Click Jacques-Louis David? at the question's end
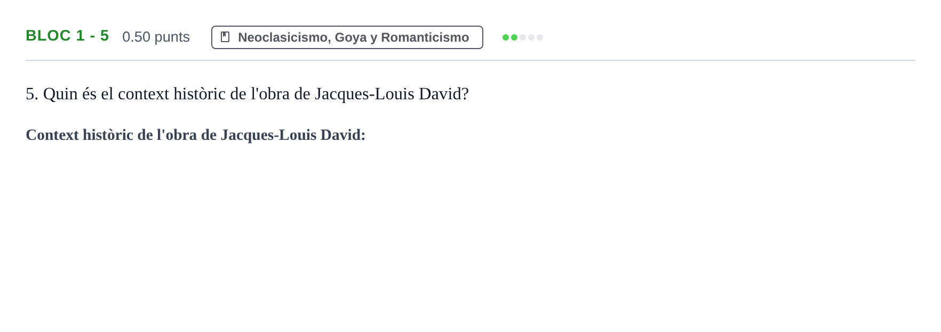Screen dimensions: 941x332 pyautogui.click(x=392, y=94)
